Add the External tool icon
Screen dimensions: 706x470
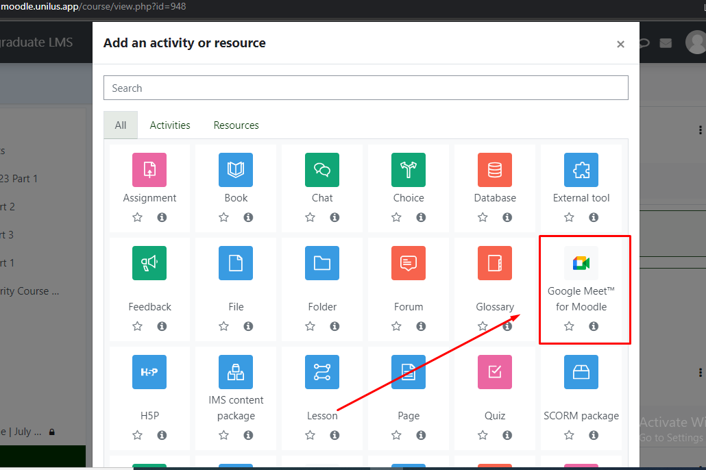tap(581, 170)
